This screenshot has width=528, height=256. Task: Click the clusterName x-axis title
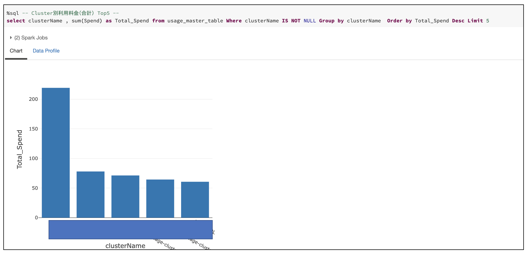tap(125, 246)
